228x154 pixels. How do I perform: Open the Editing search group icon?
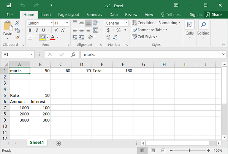pos(203,25)
